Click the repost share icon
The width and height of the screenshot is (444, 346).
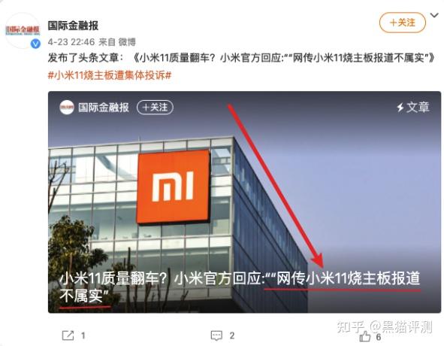pos(68,335)
